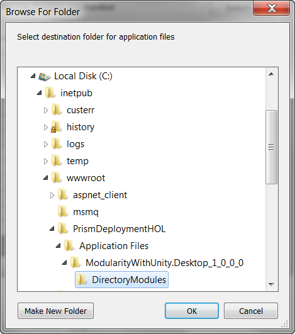
Task: Cancel the Browse For Folder dialog
Action: tap(251, 311)
